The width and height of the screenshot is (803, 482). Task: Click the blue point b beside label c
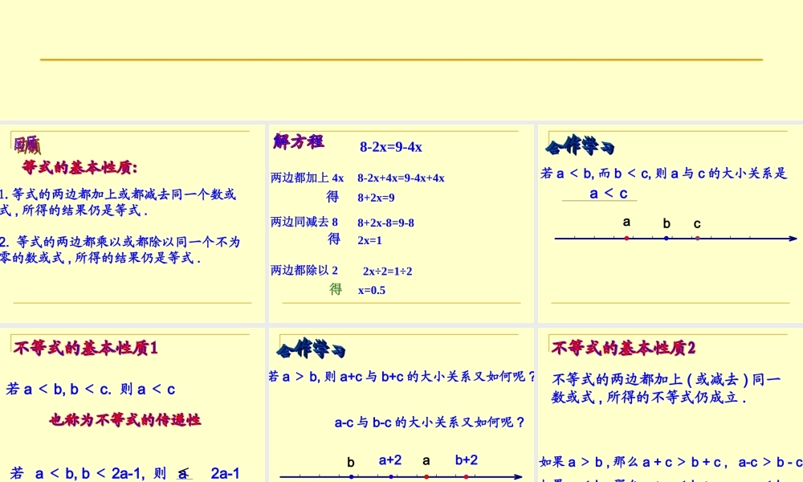coord(666,238)
